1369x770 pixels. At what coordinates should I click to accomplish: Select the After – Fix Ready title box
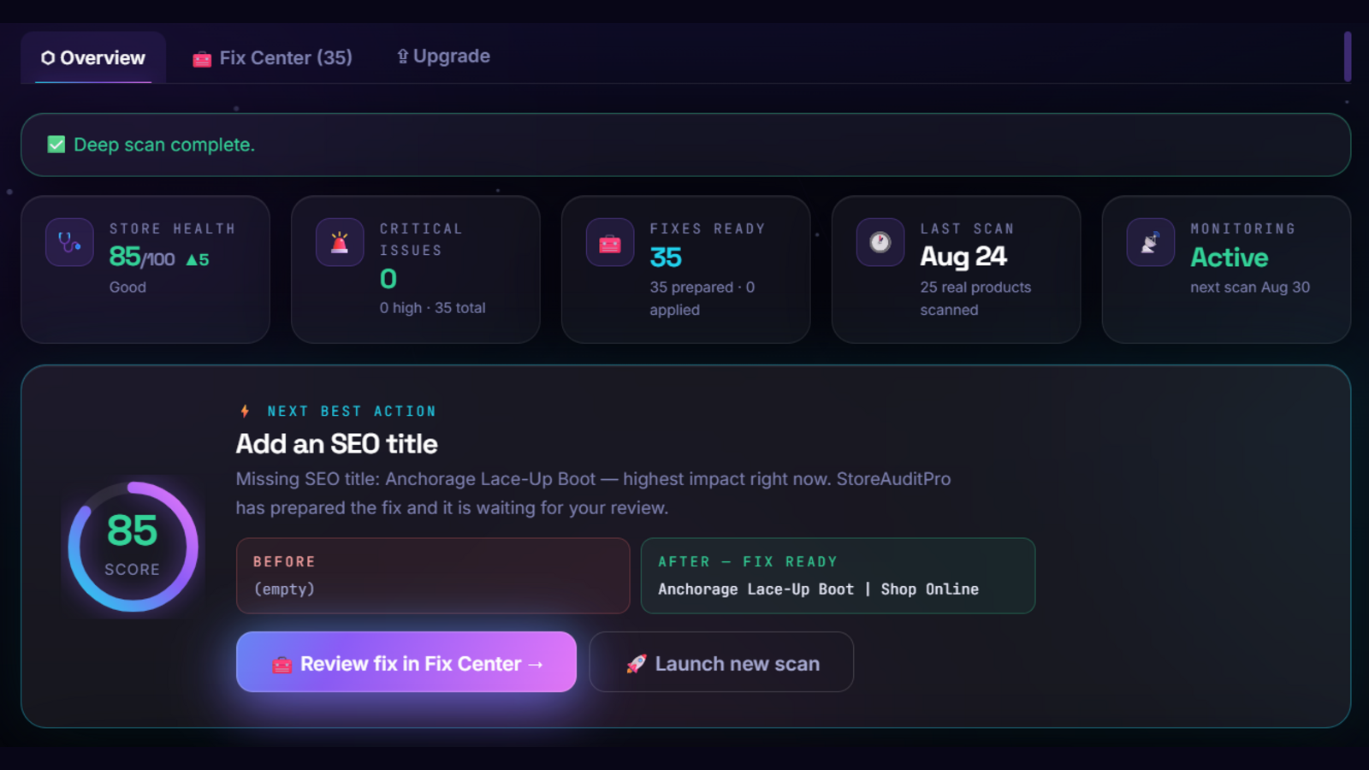[838, 576]
